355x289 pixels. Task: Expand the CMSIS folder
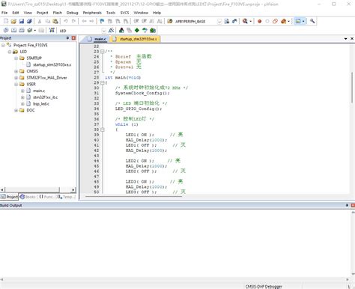coord(16,71)
